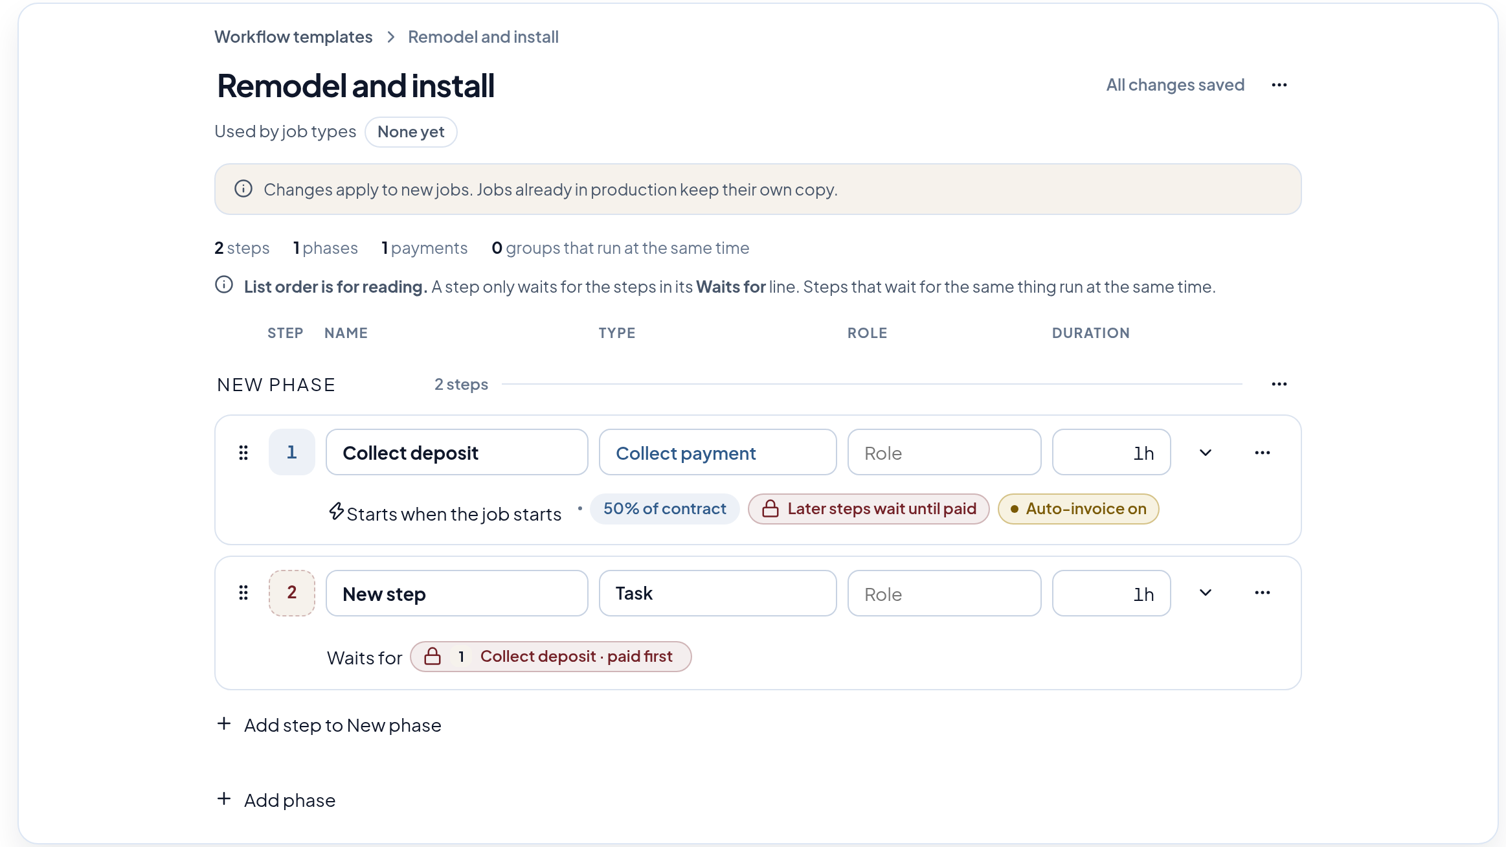Screen dimensions: 1506x847
Task: Click the Starts when the job starts text
Action: point(454,514)
